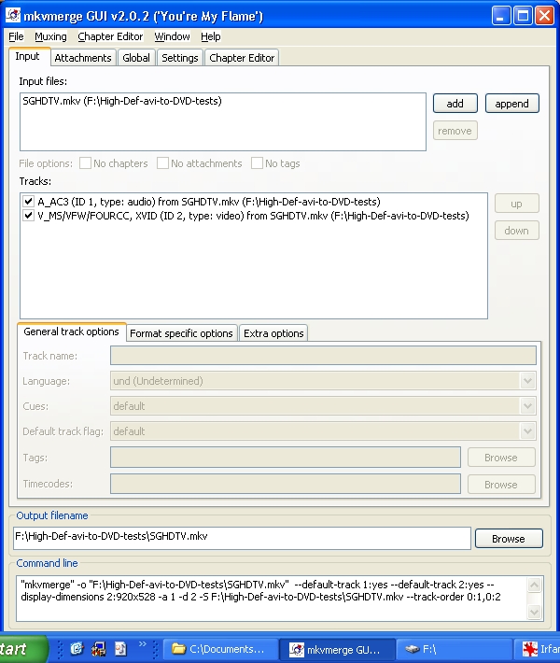Select the General track options tab
Screen dimensions: 560x663
click(71, 331)
